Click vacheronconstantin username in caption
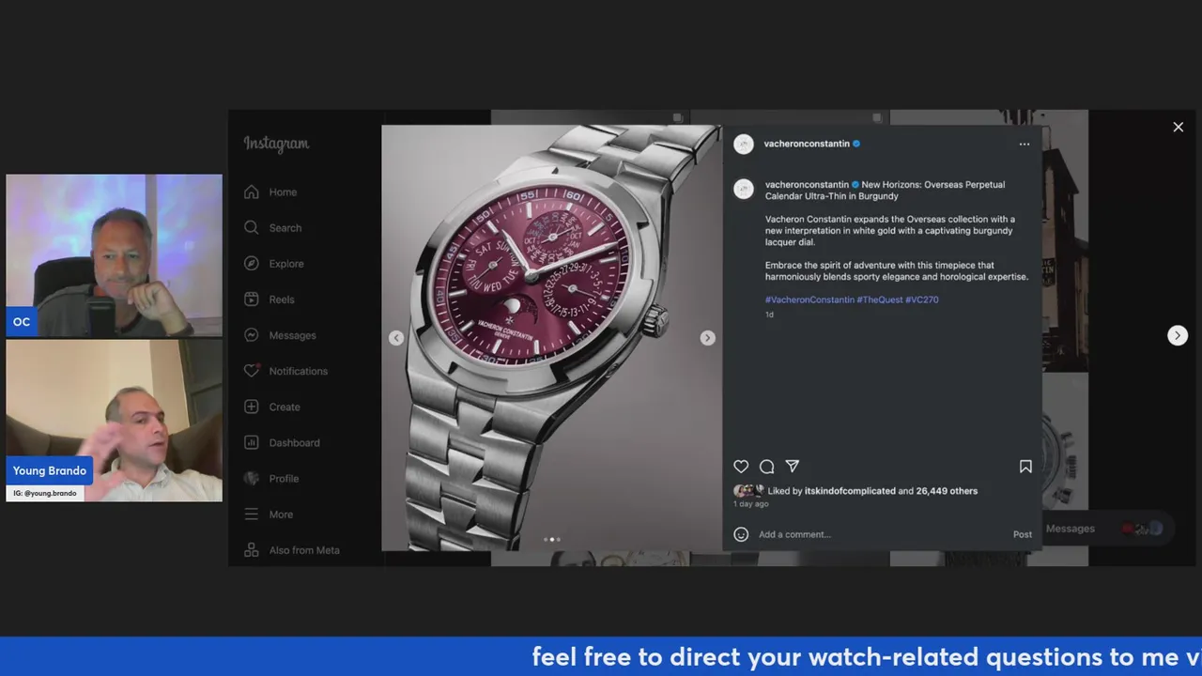 coord(807,185)
